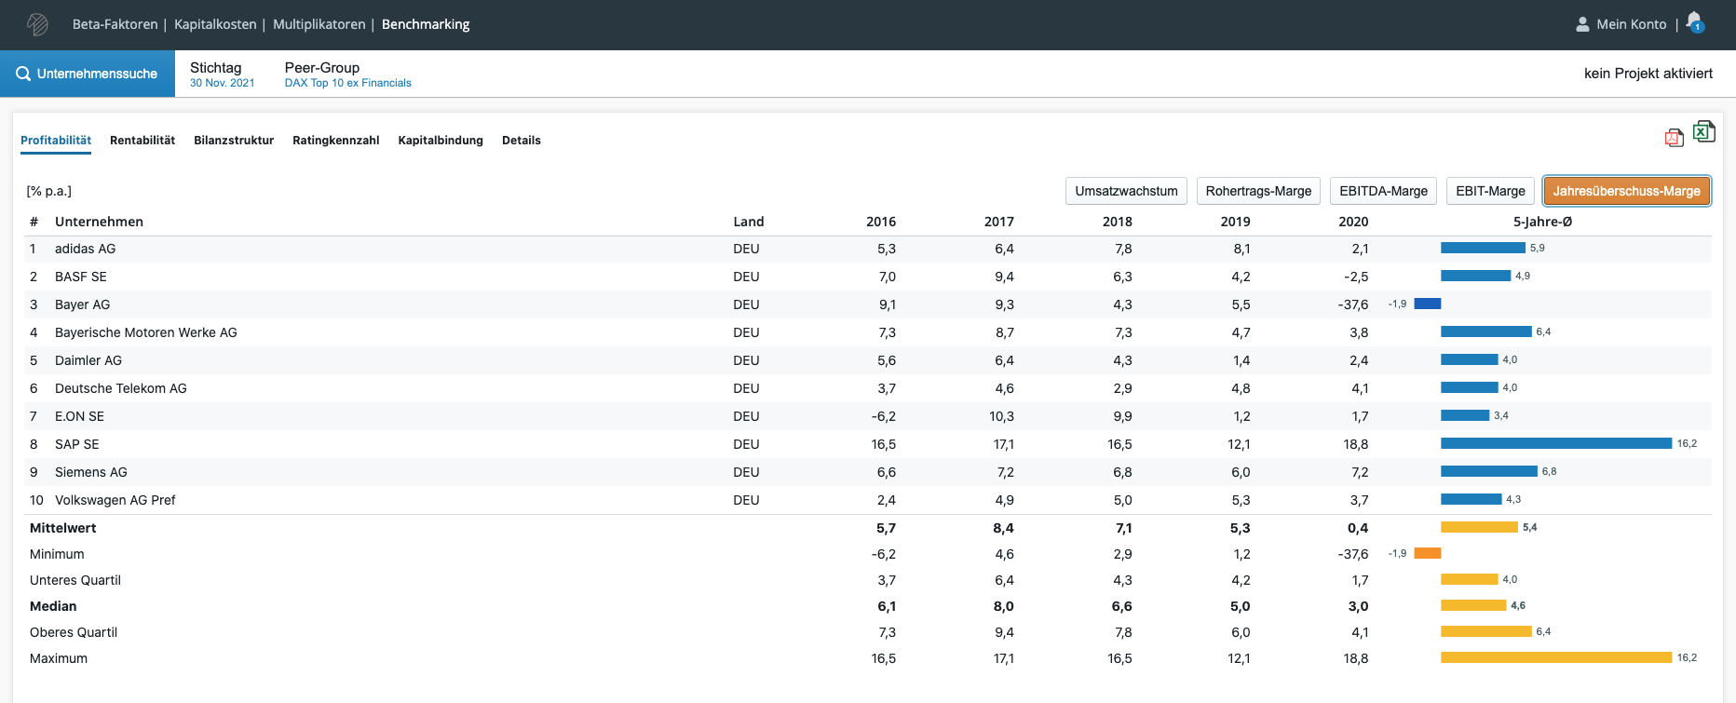Click the SAP SE 5-year average bar
The height and width of the screenshot is (703, 1736).
click(x=1555, y=444)
